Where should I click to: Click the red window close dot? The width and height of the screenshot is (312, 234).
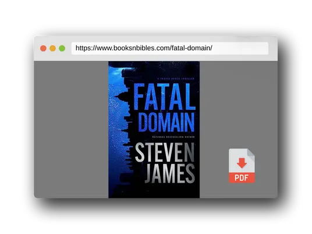point(43,48)
